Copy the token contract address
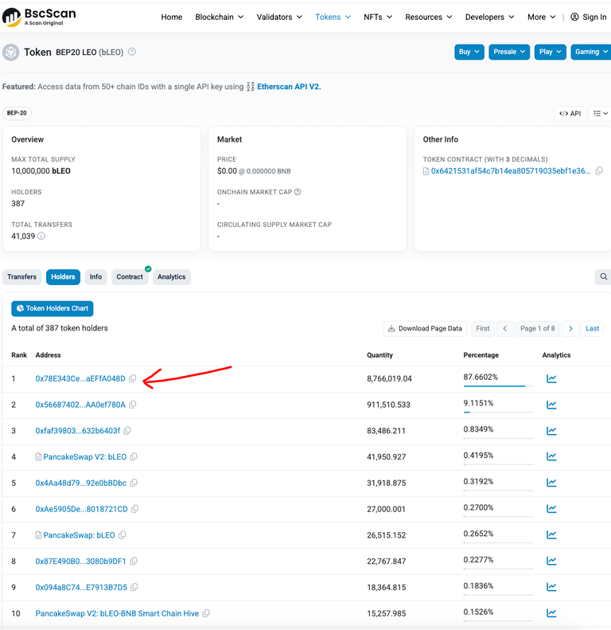611x630 pixels. pyautogui.click(x=598, y=170)
